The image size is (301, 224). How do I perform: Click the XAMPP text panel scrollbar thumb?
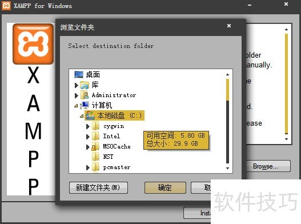(286, 84)
